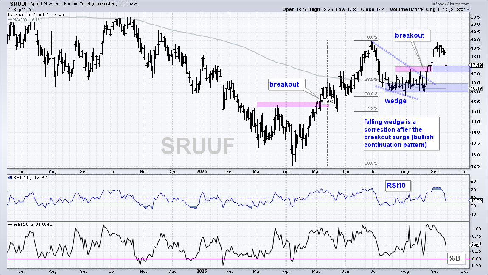
Task: Click Mar on the bottom date axis below %B
Action: click(x=257, y=272)
